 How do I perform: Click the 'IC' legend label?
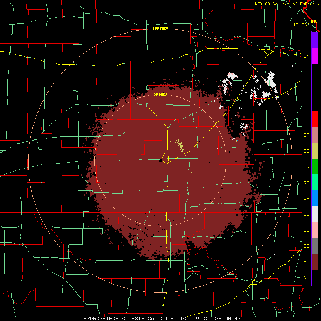(x=306, y=230)
